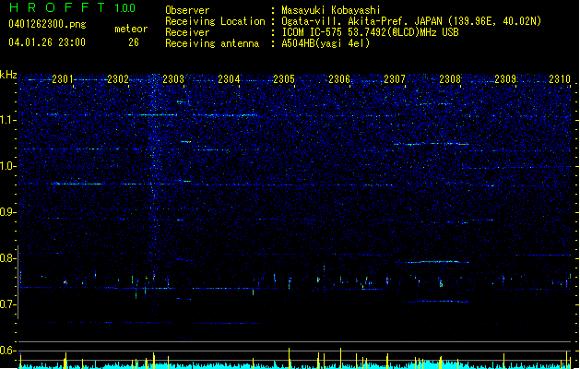Image resolution: width=580 pixels, height=369 pixels.
Task: Click the kHz axis unit label
Action: tap(8, 75)
